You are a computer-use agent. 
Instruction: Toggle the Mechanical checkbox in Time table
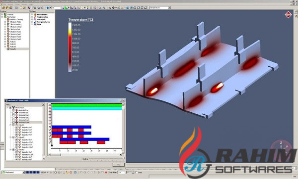tap(10, 108)
